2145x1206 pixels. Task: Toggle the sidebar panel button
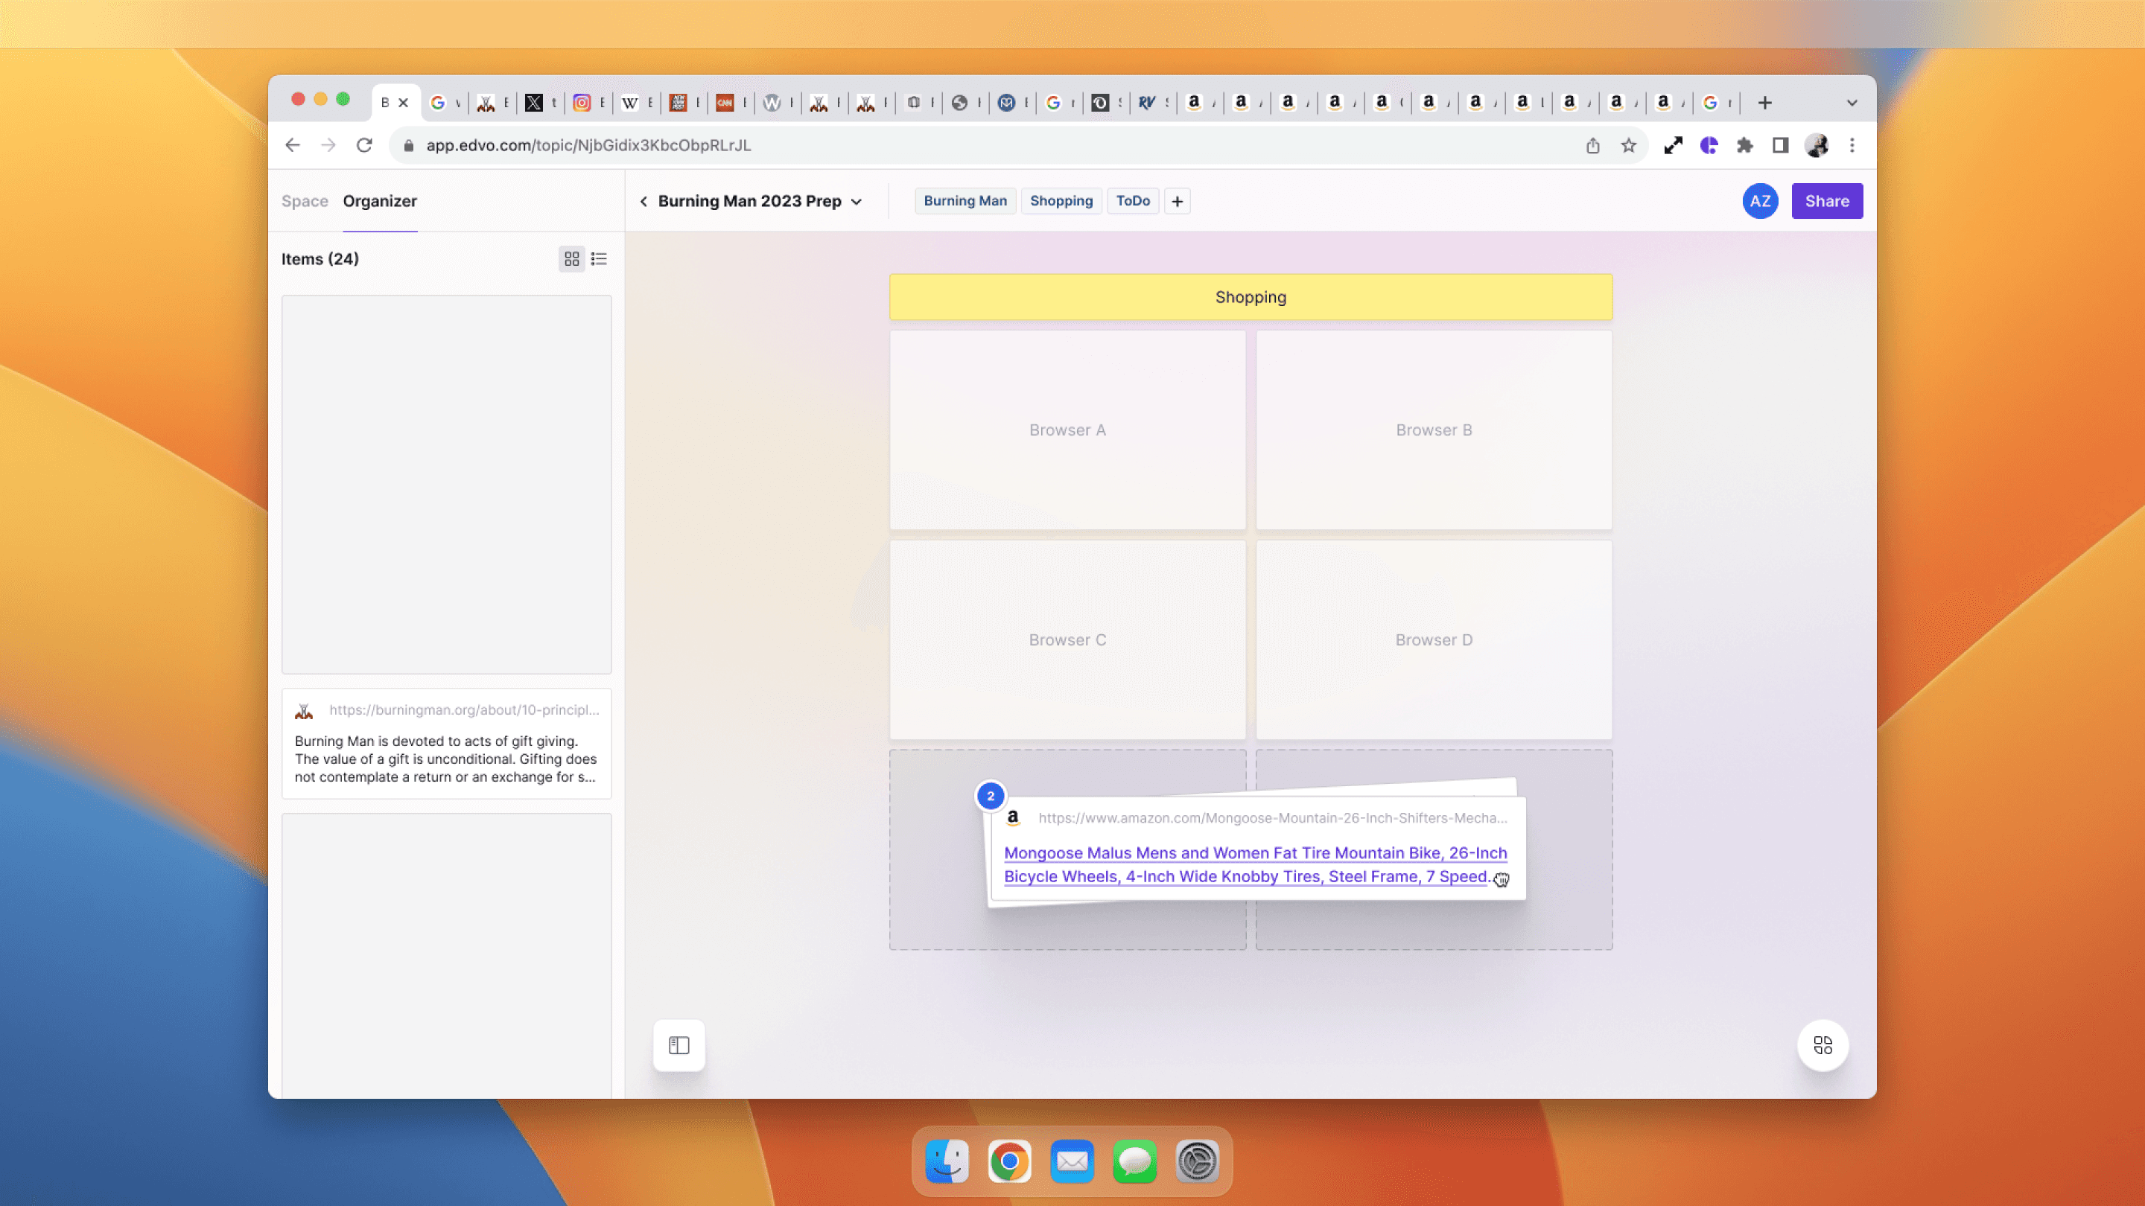(679, 1045)
